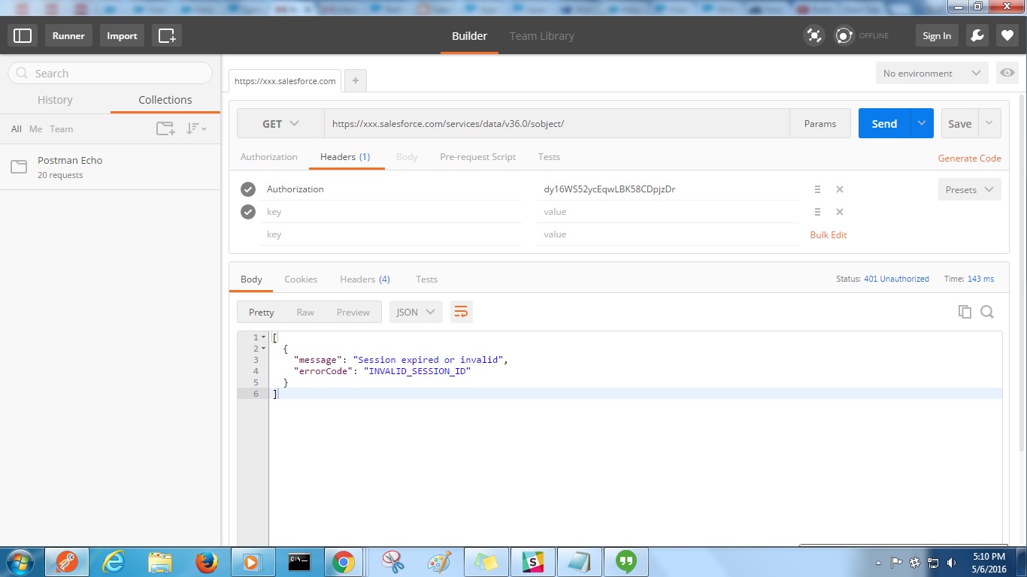Viewport: 1027px width, 577px height.
Task: Click the Generate Code link
Action: pos(969,158)
